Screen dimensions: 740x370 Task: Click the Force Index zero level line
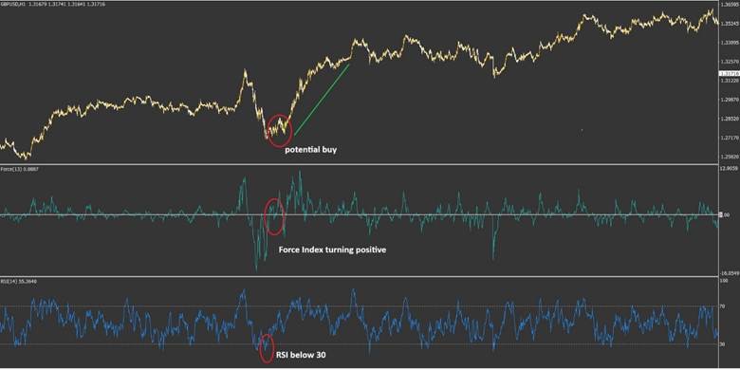pos(360,214)
